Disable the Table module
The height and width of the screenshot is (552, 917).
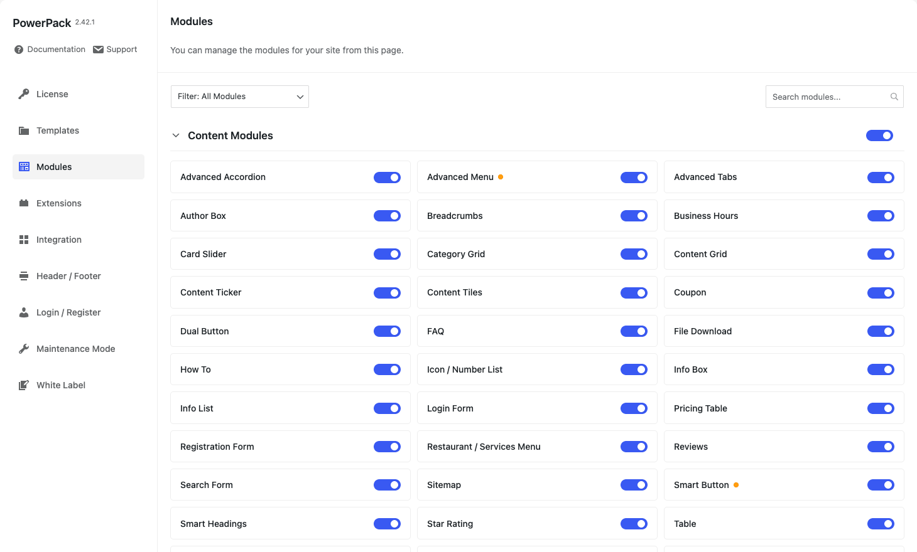(881, 524)
